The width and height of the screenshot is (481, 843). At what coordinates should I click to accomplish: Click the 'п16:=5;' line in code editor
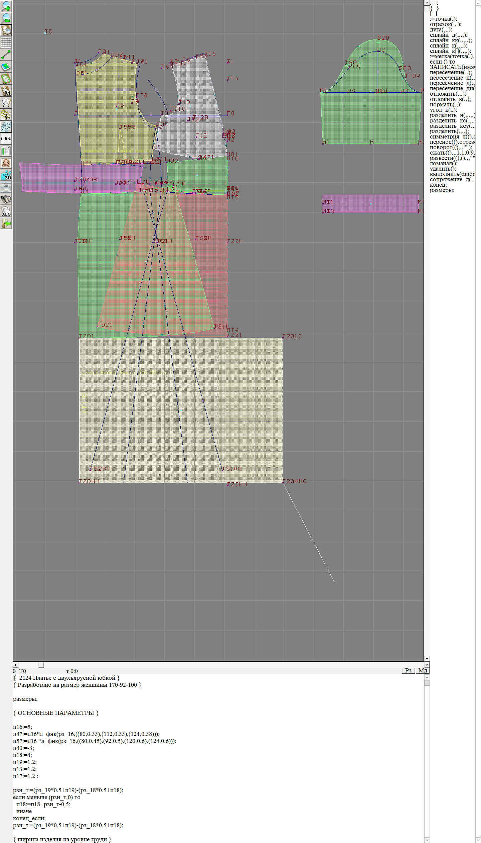pyautogui.click(x=22, y=727)
